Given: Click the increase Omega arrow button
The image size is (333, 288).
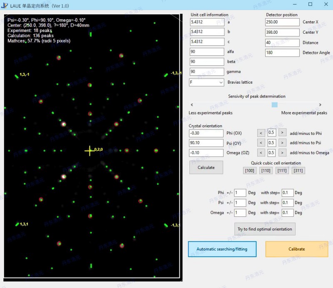Looking at the screenshot, I should click(x=282, y=153).
